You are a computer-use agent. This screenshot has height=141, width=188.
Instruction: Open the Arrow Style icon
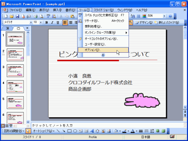pyautogui.click(x=152, y=131)
